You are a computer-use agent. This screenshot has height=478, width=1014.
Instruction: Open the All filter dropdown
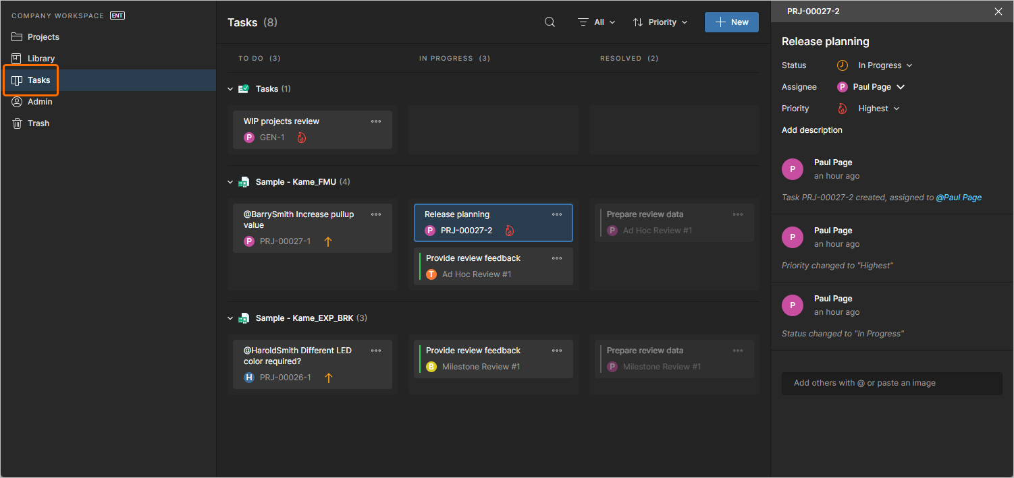597,22
